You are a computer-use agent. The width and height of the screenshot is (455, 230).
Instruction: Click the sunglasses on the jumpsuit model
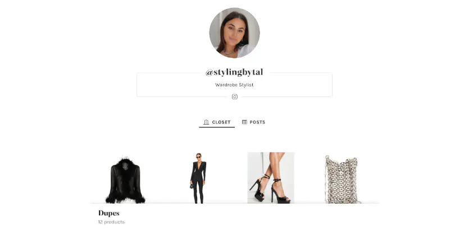coord(198,157)
